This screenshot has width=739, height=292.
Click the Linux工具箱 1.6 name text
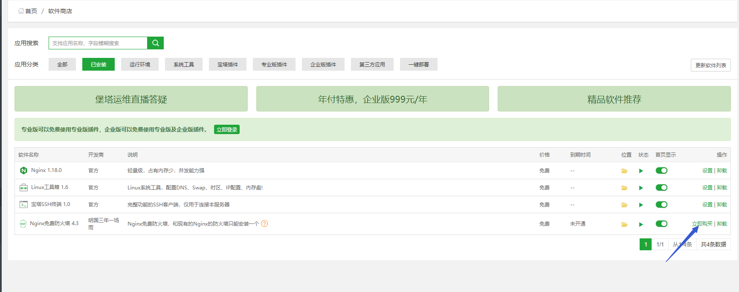coord(49,187)
